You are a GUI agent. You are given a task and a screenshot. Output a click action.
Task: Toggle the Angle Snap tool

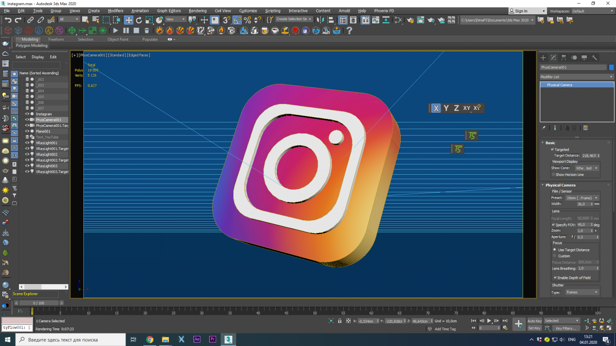point(237,20)
